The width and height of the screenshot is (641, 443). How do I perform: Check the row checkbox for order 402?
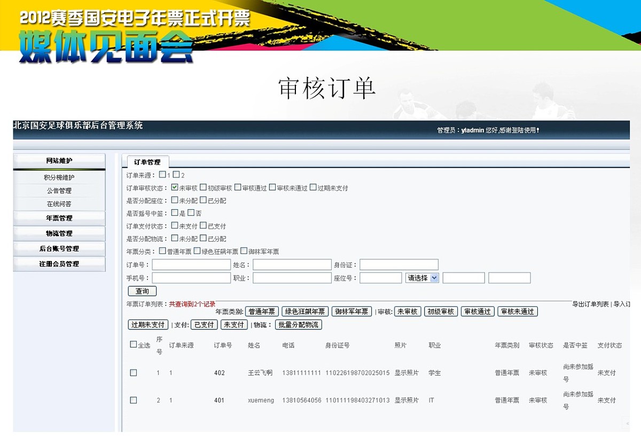[x=134, y=373]
